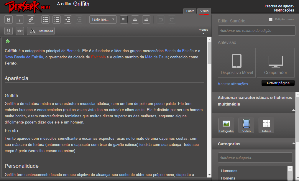Click the editor scrollbar up arrow
Screen dimensions: 299x181
pos(209,40)
